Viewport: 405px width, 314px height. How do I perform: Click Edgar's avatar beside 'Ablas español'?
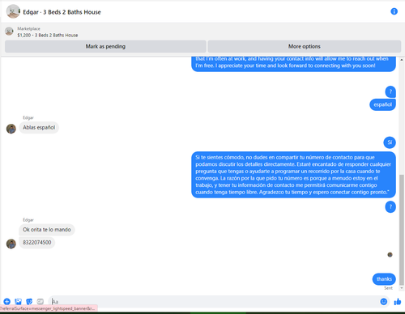(11, 129)
